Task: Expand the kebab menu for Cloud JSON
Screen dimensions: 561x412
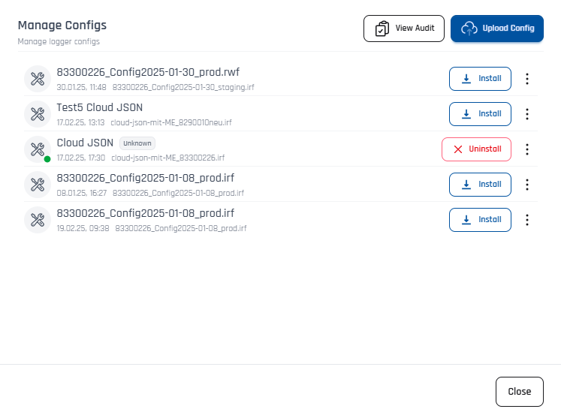Action: (x=527, y=149)
